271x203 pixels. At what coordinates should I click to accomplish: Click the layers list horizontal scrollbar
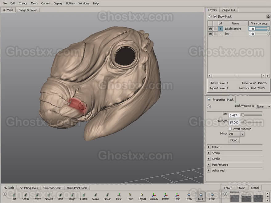click(x=237, y=76)
